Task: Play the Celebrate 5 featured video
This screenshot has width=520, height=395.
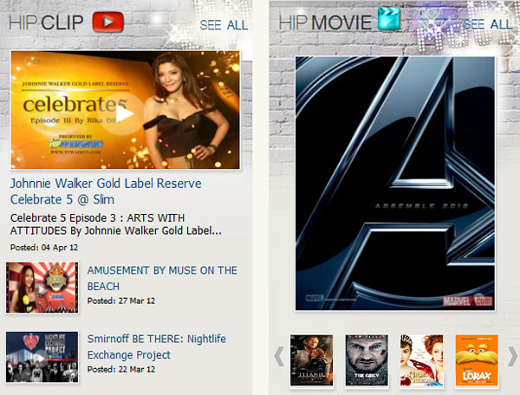Action: pos(126,110)
